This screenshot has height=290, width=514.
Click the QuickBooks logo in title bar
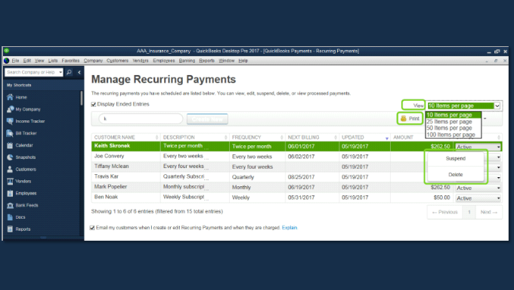point(7,51)
